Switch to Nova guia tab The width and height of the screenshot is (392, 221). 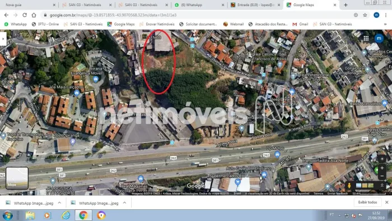coord(29,4)
